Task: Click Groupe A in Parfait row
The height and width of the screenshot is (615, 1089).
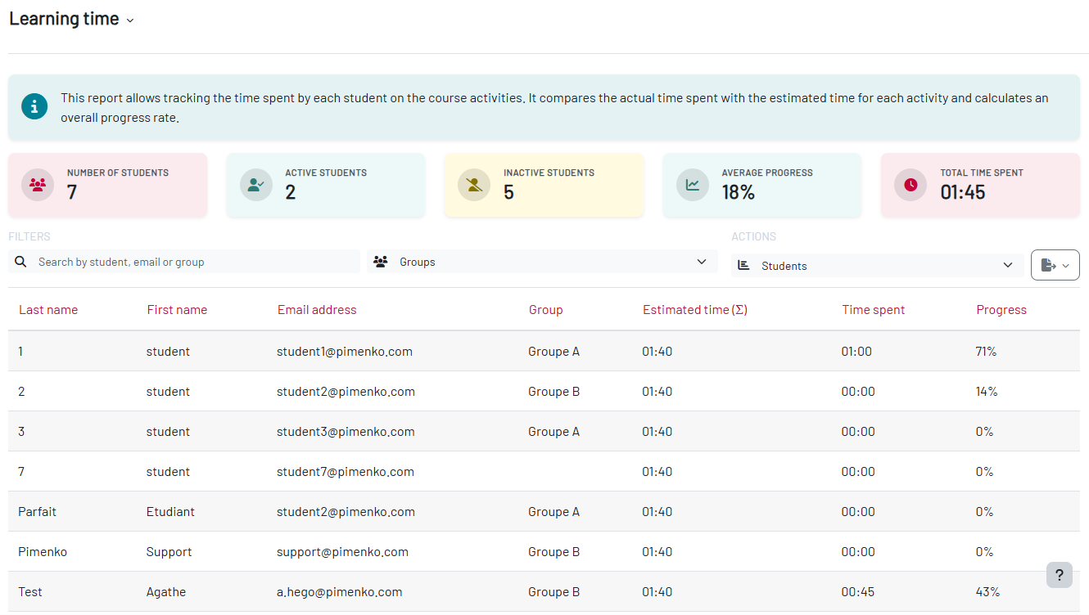Action: [x=554, y=512]
